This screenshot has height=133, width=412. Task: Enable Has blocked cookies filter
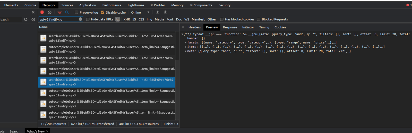[x=222, y=19]
